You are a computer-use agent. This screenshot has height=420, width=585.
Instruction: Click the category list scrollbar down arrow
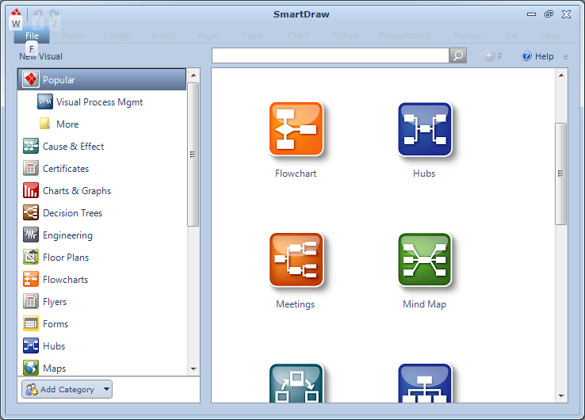click(x=193, y=369)
